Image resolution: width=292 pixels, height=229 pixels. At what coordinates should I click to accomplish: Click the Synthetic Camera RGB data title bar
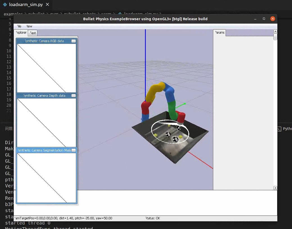click(44, 41)
